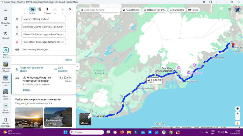Filter by Opladen van EV's chip
Viewport: 243px width, 136px height.
tap(155, 10)
